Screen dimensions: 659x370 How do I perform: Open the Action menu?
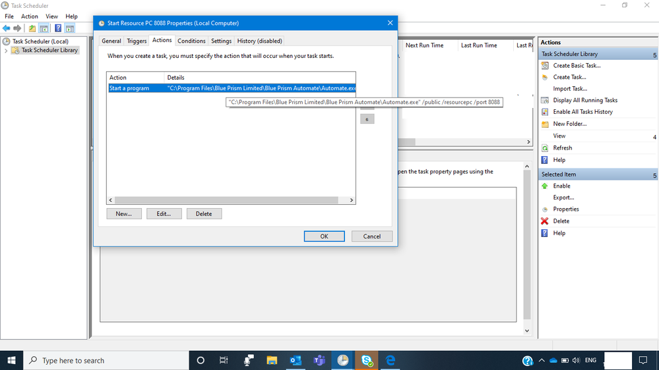pos(30,16)
